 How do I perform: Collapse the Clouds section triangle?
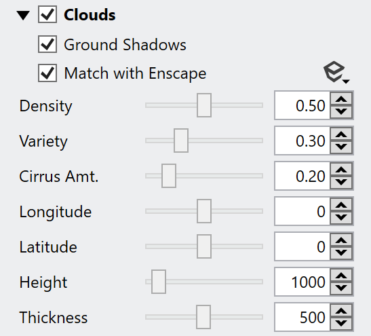tap(23, 16)
